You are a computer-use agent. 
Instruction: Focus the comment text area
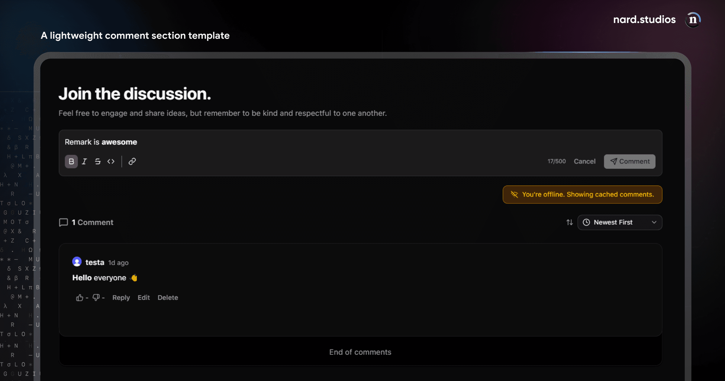pyautogui.click(x=360, y=142)
